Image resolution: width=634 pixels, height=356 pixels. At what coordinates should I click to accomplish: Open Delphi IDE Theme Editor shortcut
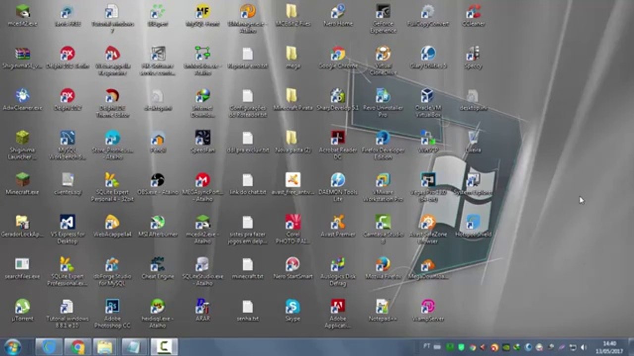(x=112, y=103)
